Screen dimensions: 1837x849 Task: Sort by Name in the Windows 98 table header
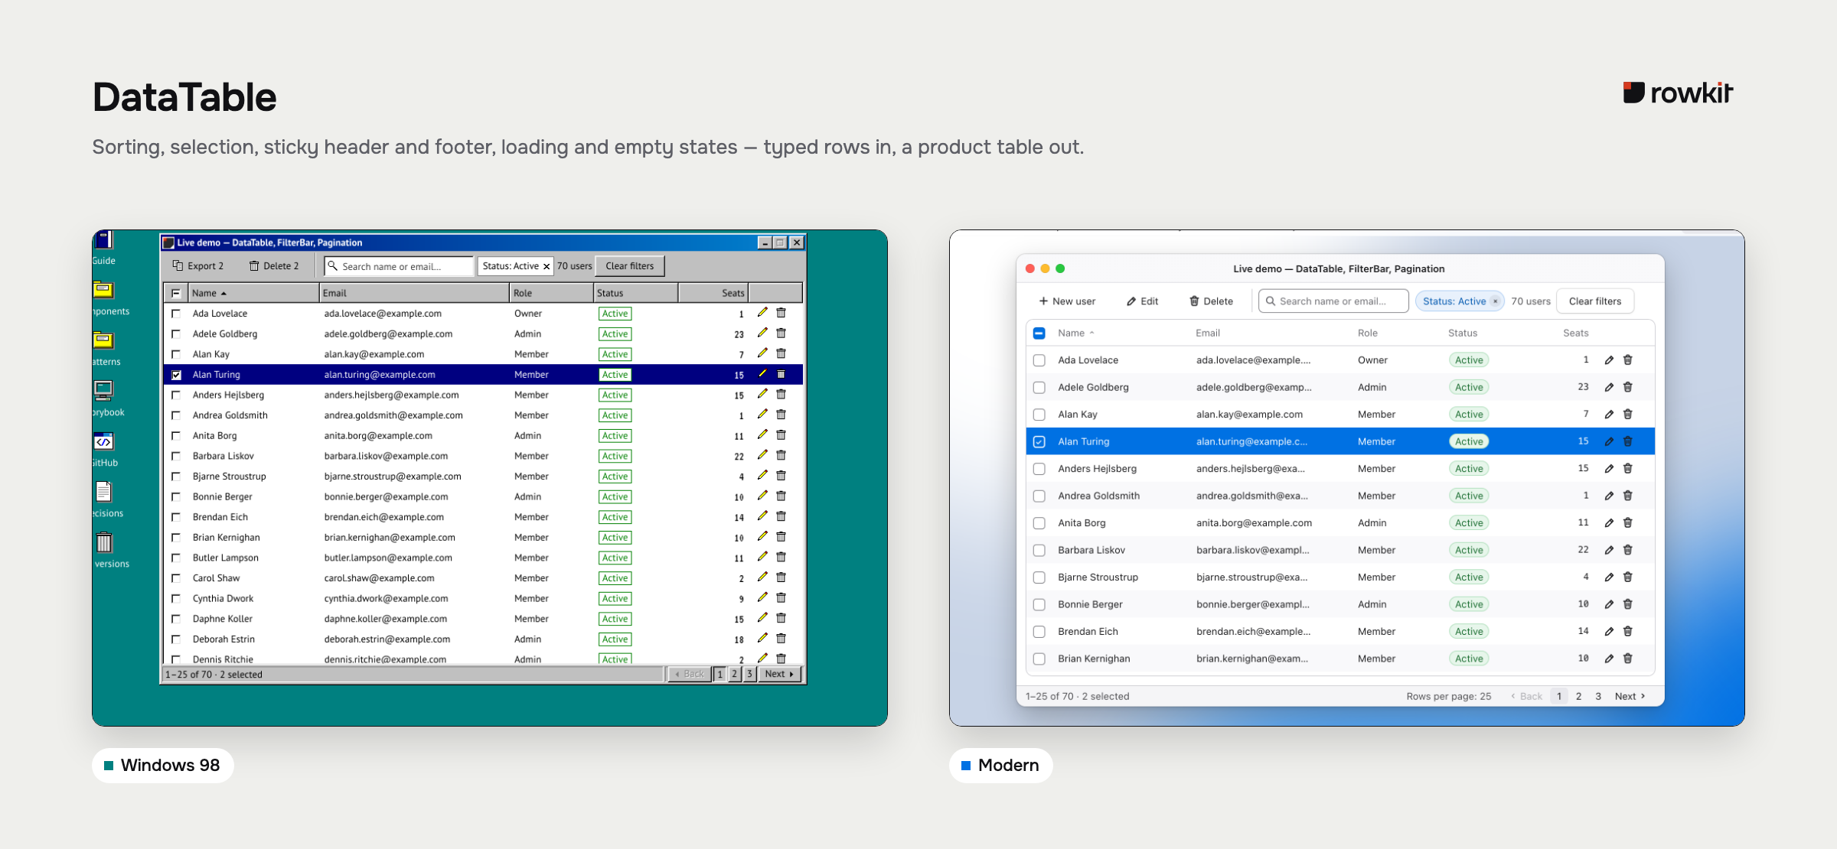pyautogui.click(x=253, y=293)
